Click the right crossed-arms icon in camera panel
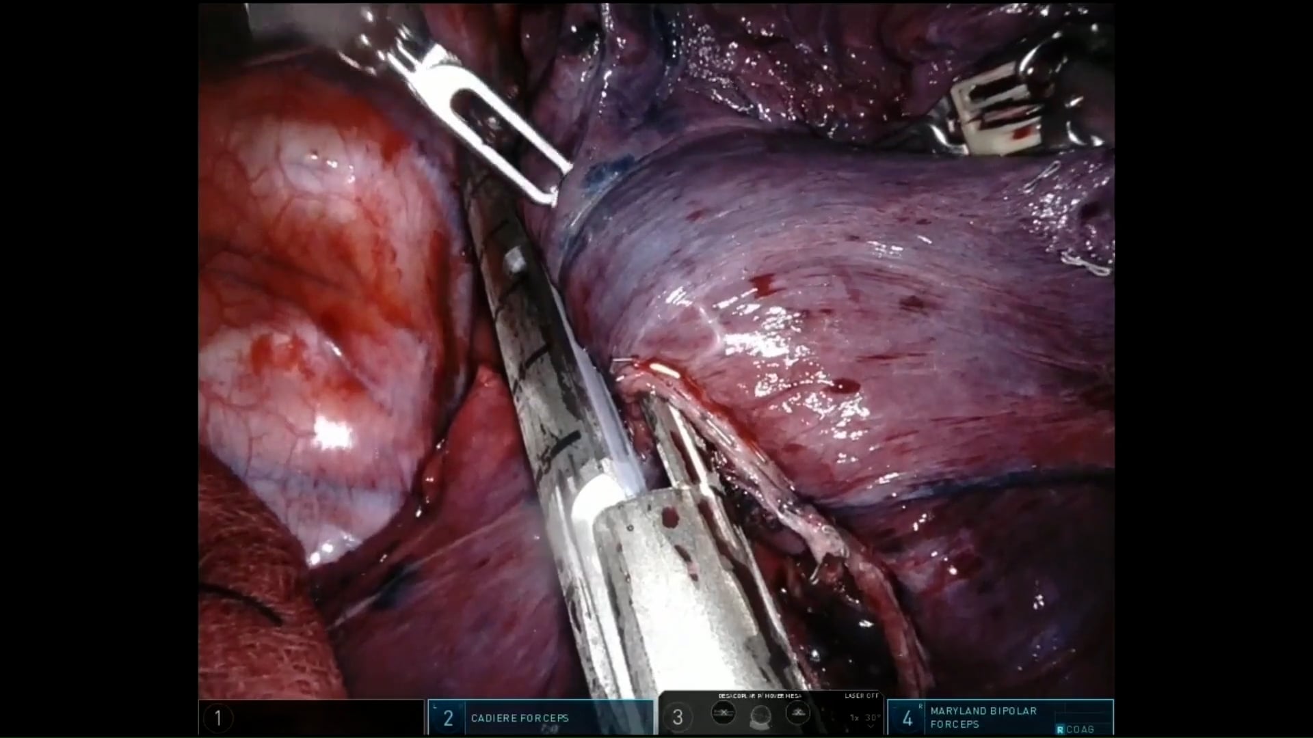The image size is (1313, 738). (798, 713)
